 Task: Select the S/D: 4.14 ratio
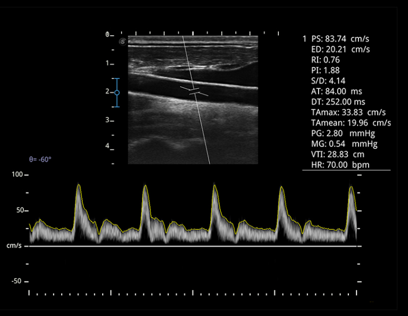pyautogui.click(x=328, y=81)
